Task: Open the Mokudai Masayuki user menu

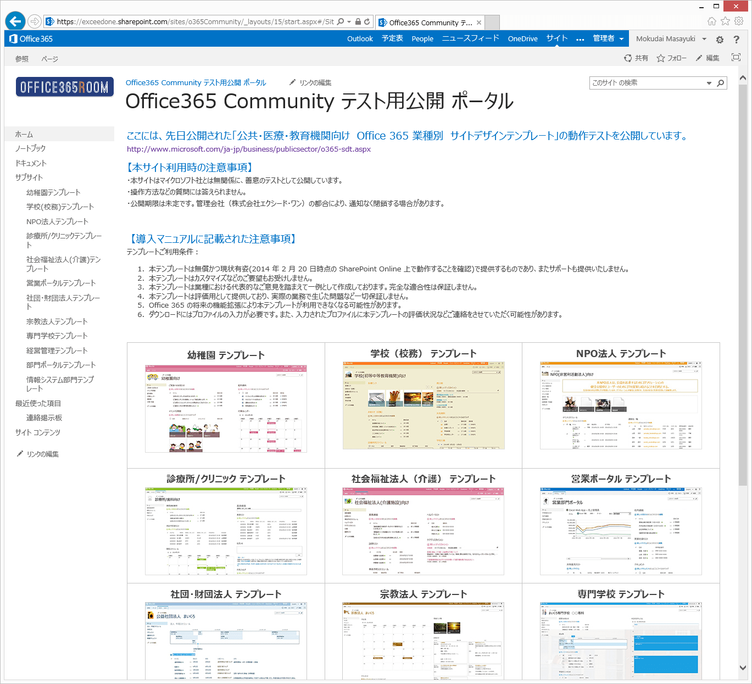Action: [671, 39]
